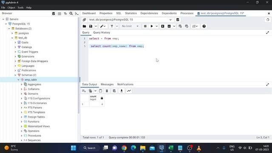Open Google Chrome from taskbar
272x153 pixels.
pyautogui.click(x=124, y=148)
